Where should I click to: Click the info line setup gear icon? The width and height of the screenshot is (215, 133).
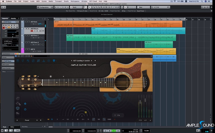tap(211, 11)
